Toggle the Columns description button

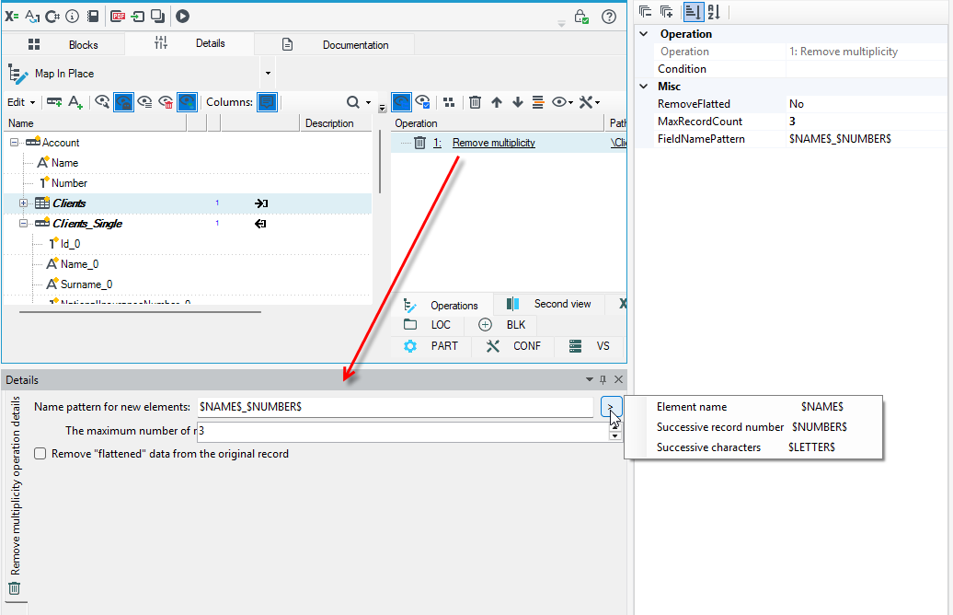(x=268, y=102)
